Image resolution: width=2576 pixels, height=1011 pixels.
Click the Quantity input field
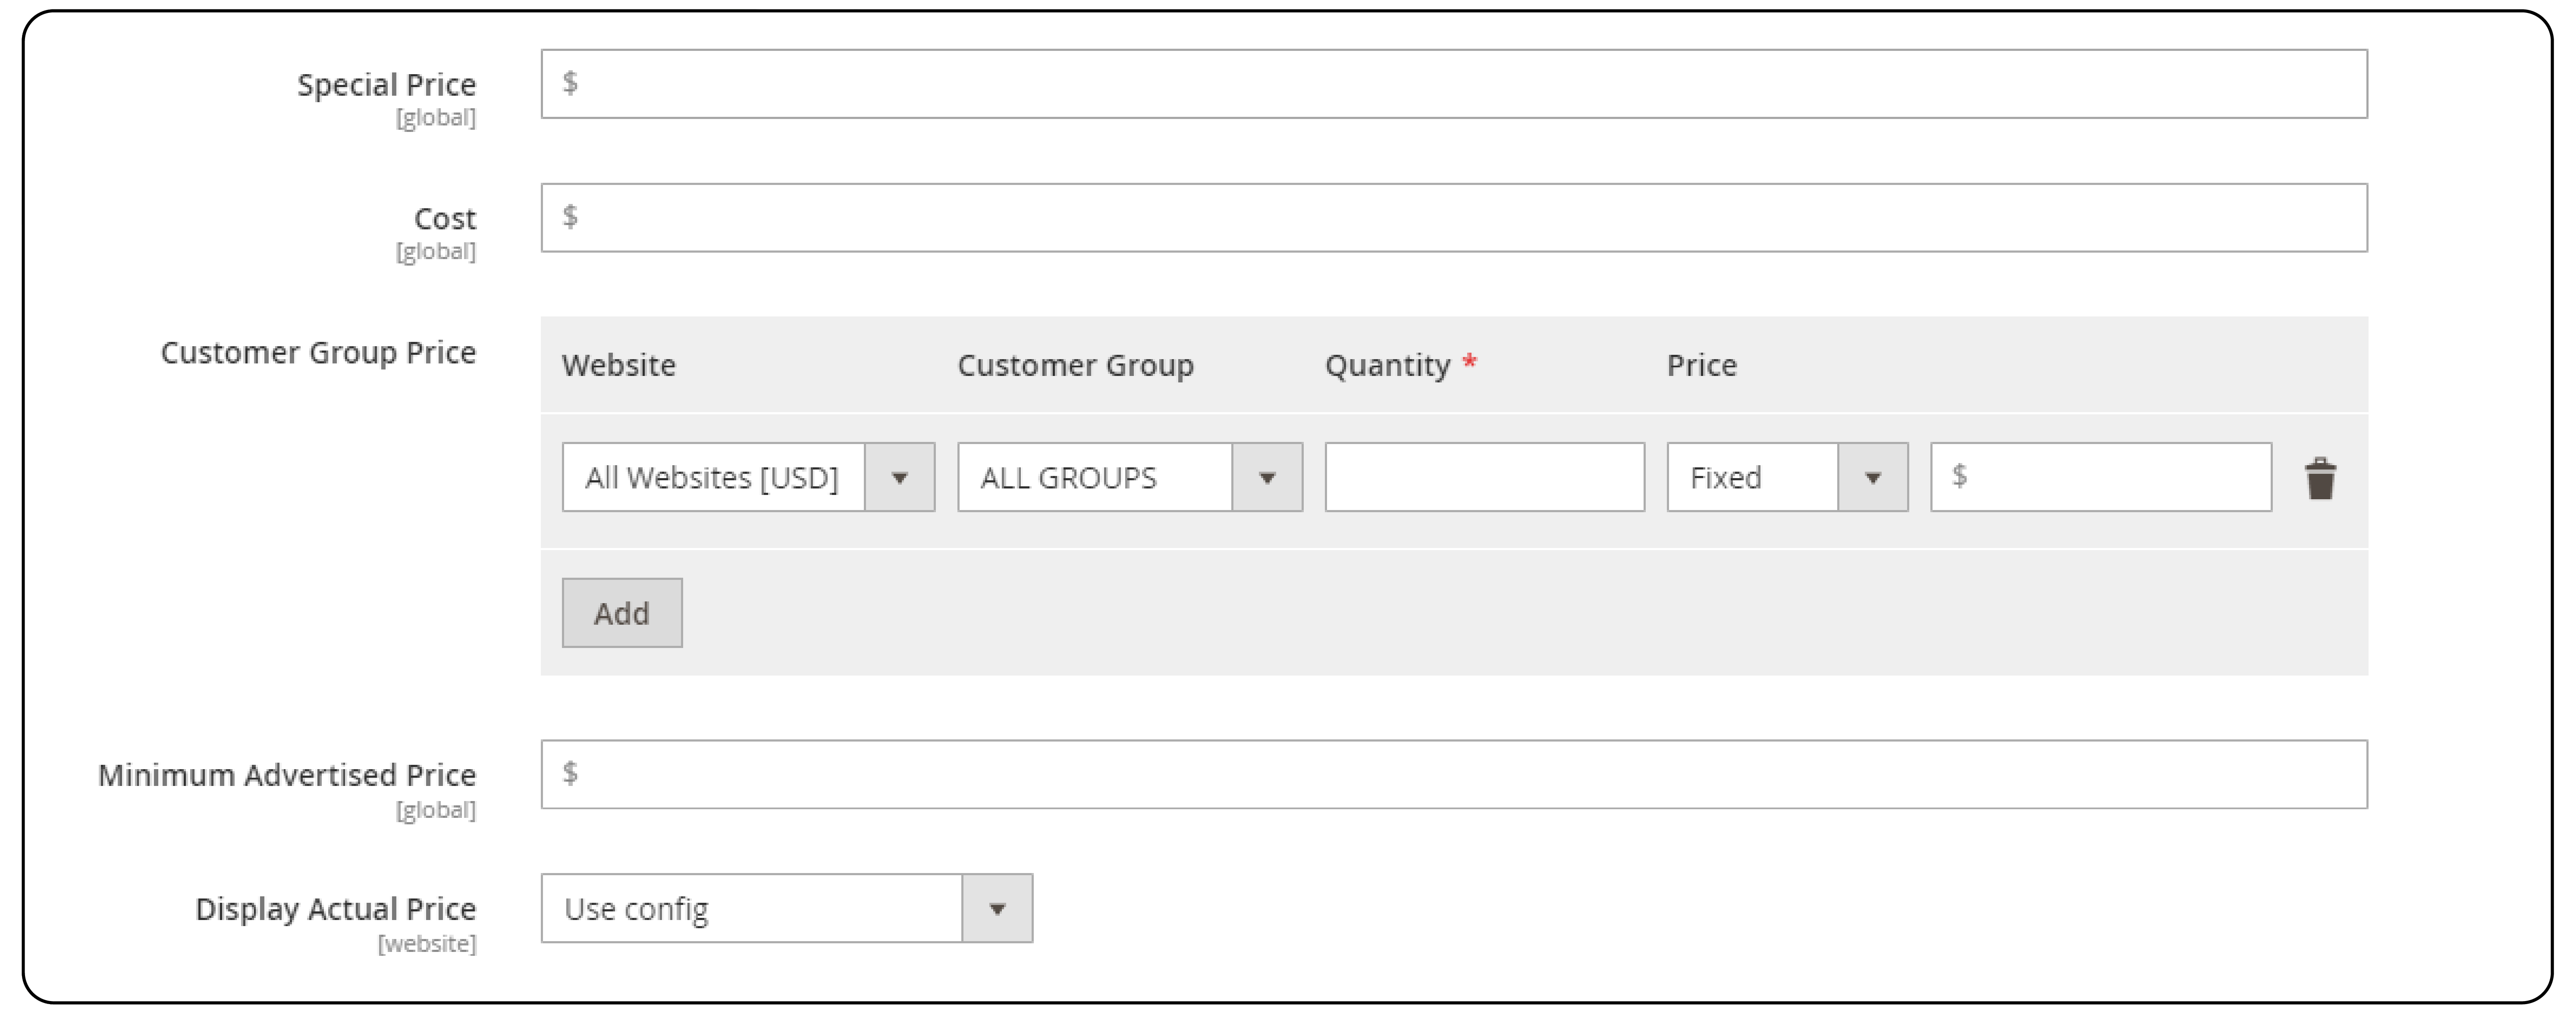pos(1484,478)
